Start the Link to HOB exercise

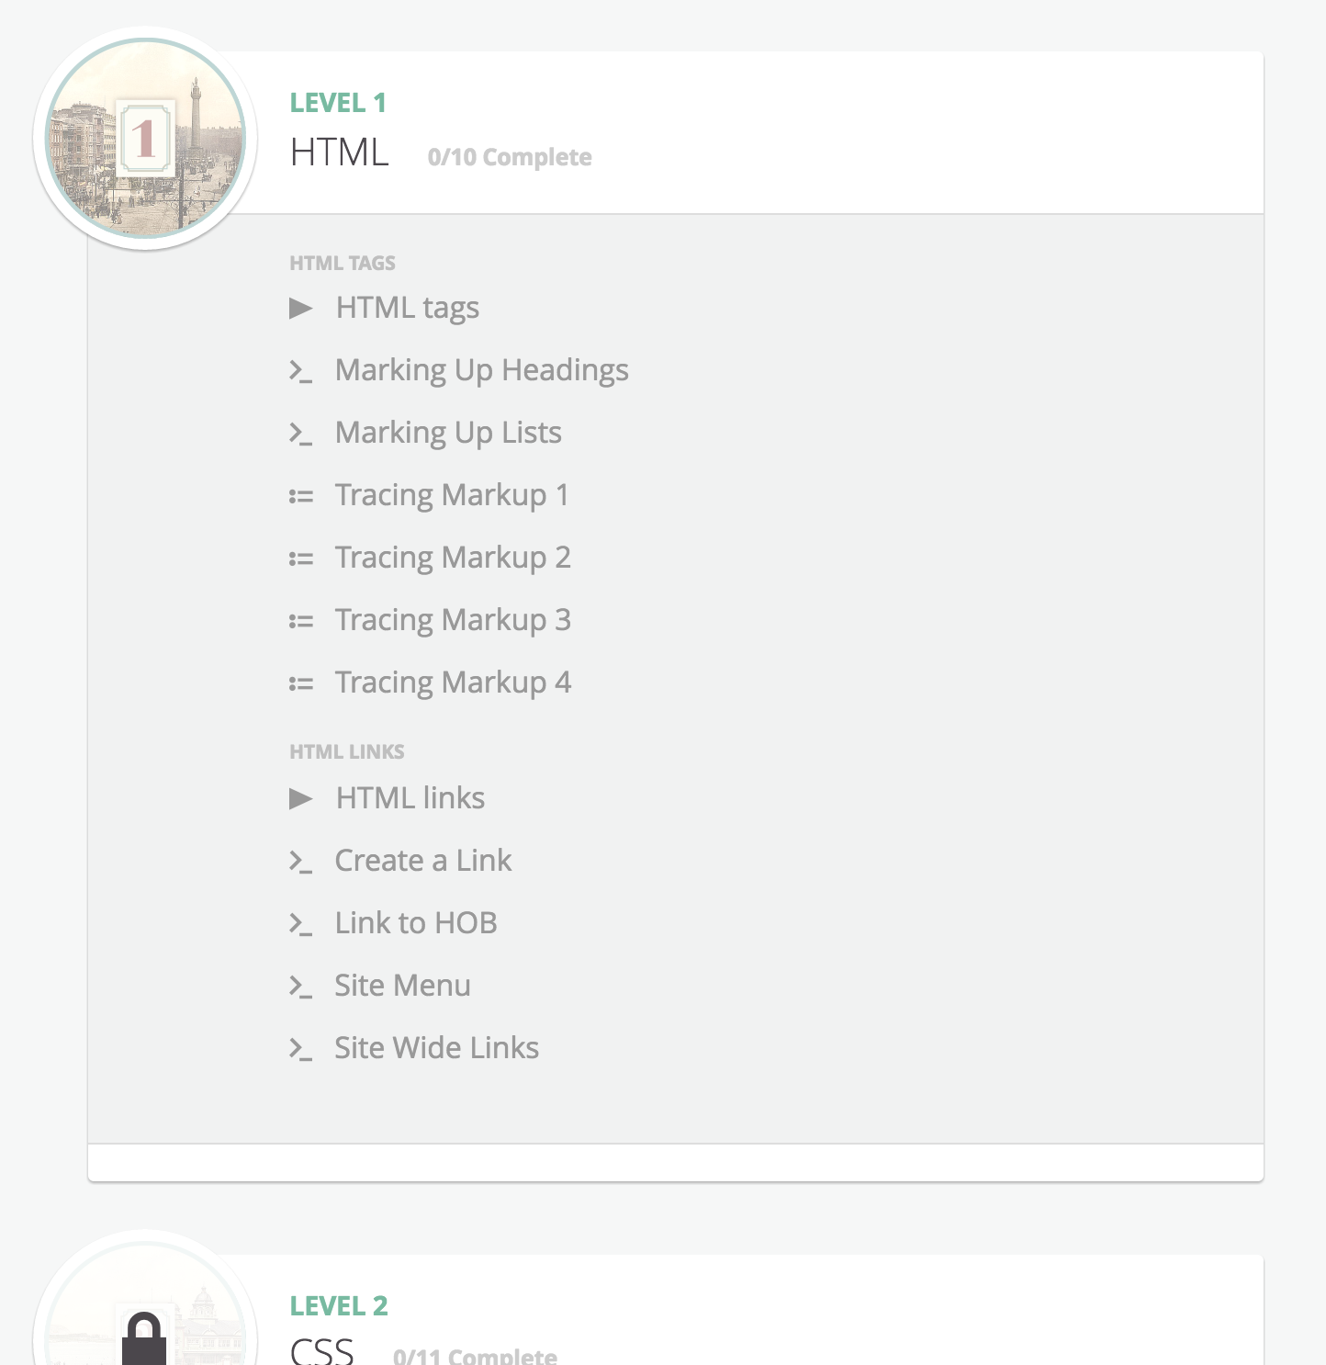click(416, 923)
